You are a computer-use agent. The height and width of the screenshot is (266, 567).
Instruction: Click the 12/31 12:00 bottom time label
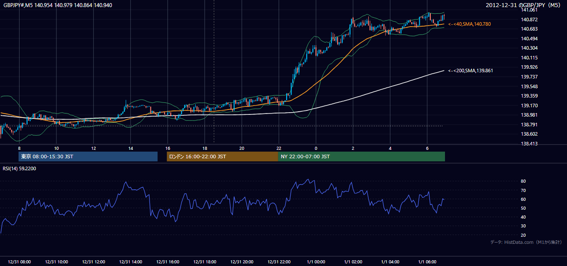pyautogui.click(x=93, y=262)
